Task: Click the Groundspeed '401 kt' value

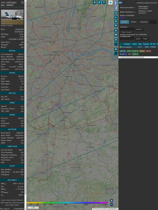Action: point(21,54)
